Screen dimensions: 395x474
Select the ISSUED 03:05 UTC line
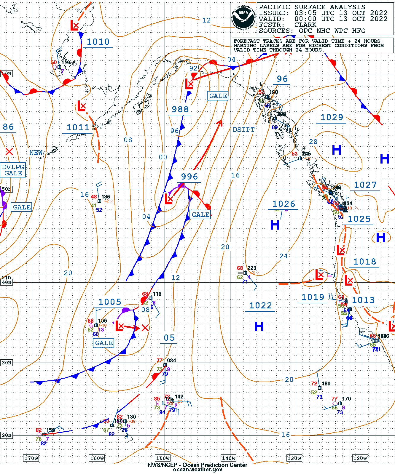(323, 13)
